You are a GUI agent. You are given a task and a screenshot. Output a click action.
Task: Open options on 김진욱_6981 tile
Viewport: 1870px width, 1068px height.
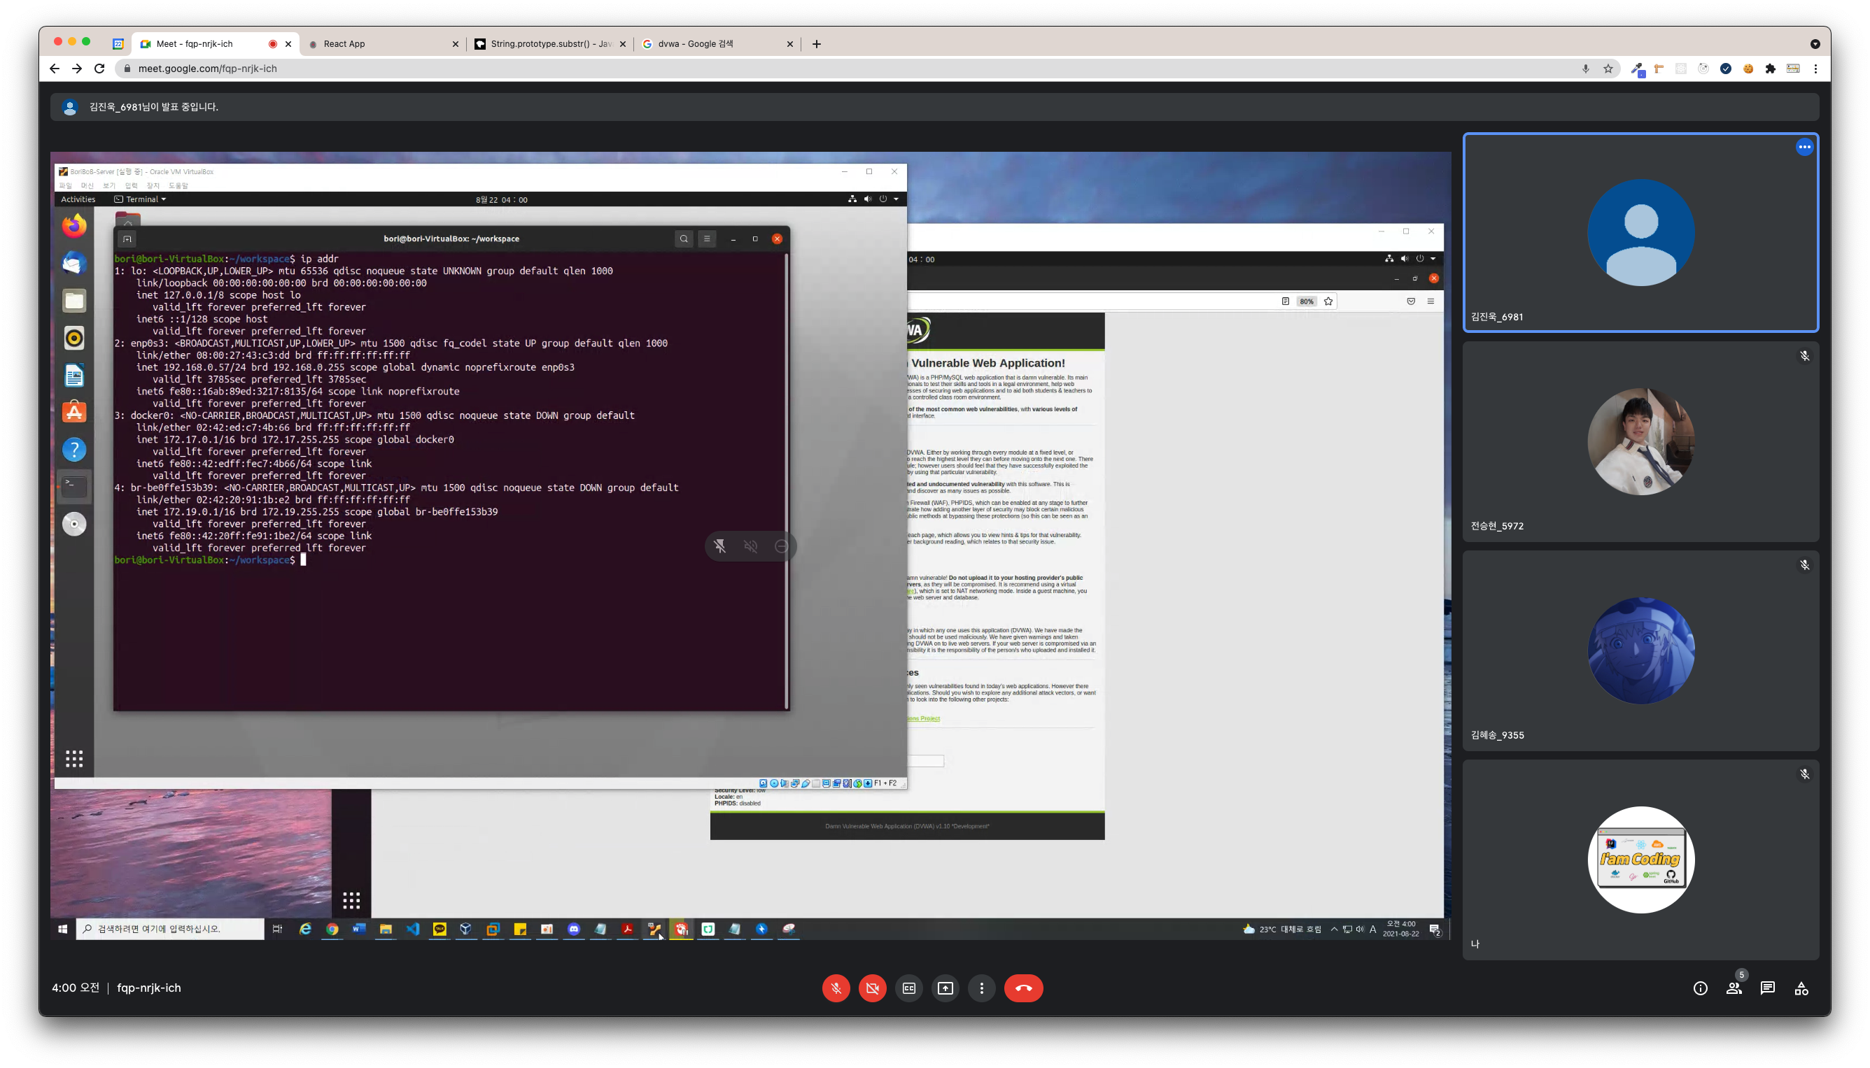pyautogui.click(x=1804, y=148)
